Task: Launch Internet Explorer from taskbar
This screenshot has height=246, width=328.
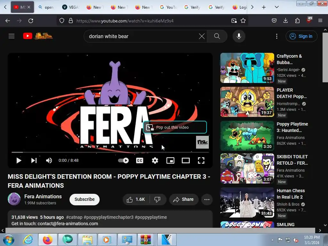Action: point(28,240)
